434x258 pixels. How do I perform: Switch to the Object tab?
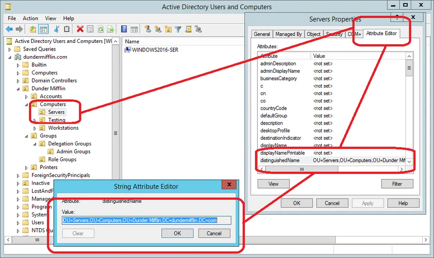click(x=313, y=34)
